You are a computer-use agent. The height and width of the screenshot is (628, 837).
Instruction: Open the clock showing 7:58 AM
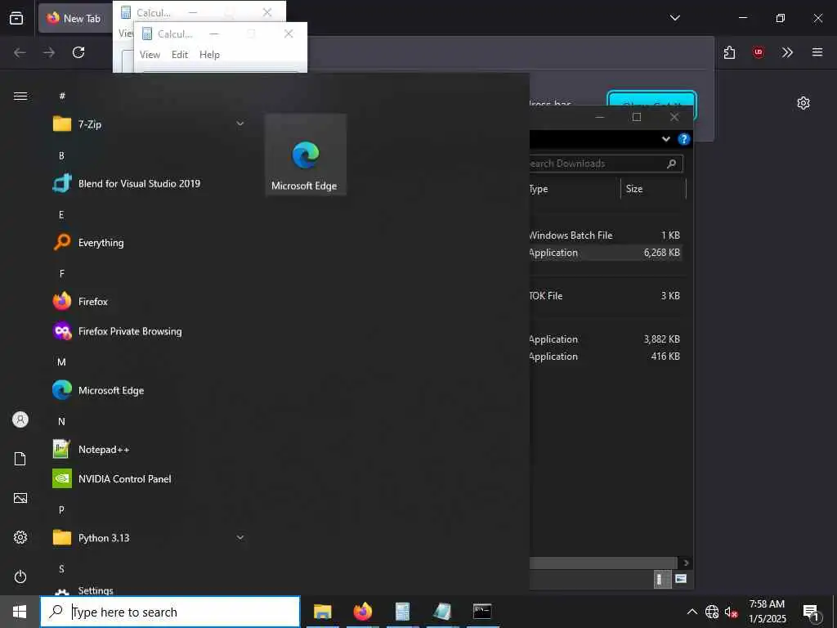coord(767,612)
